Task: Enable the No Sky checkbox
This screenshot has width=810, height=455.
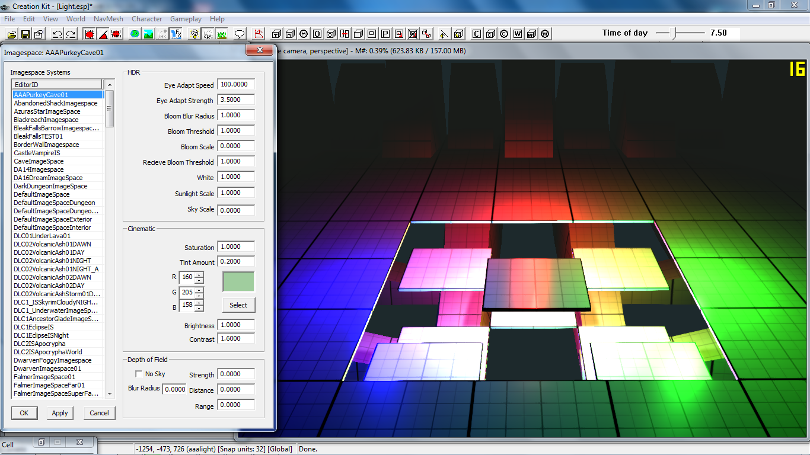Action: 139,374
